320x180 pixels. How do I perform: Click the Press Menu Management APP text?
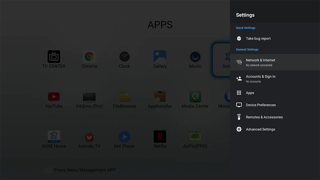click(85, 170)
